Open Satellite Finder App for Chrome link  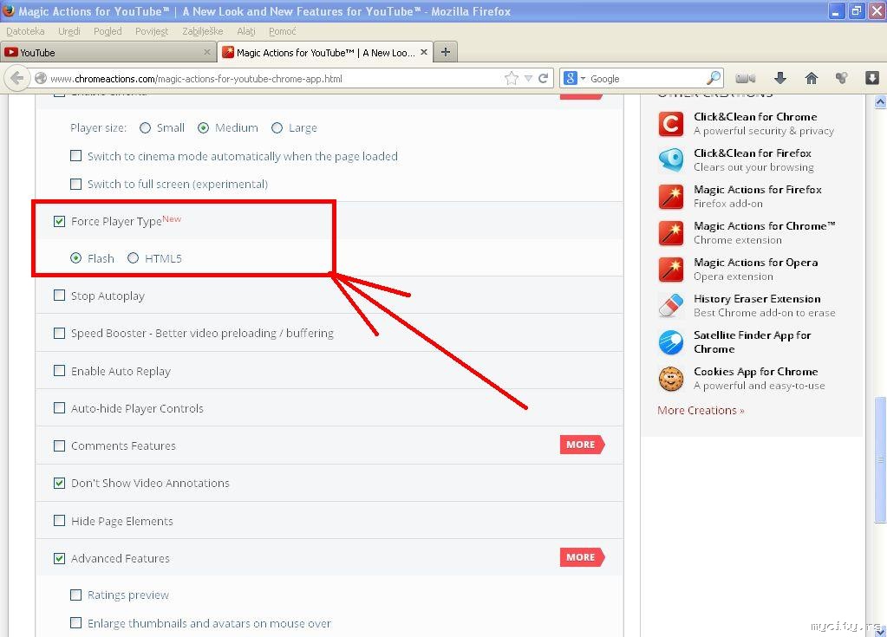click(753, 342)
